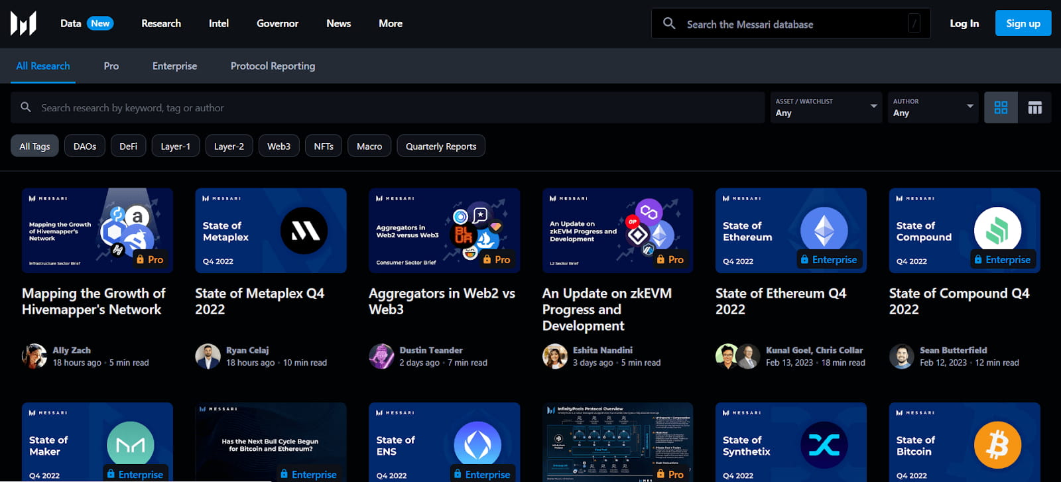Image resolution: width=1061 pixels, height=482 pixels.
Task: Focus the Messari database search field
Action: click(x=791, y=24)
